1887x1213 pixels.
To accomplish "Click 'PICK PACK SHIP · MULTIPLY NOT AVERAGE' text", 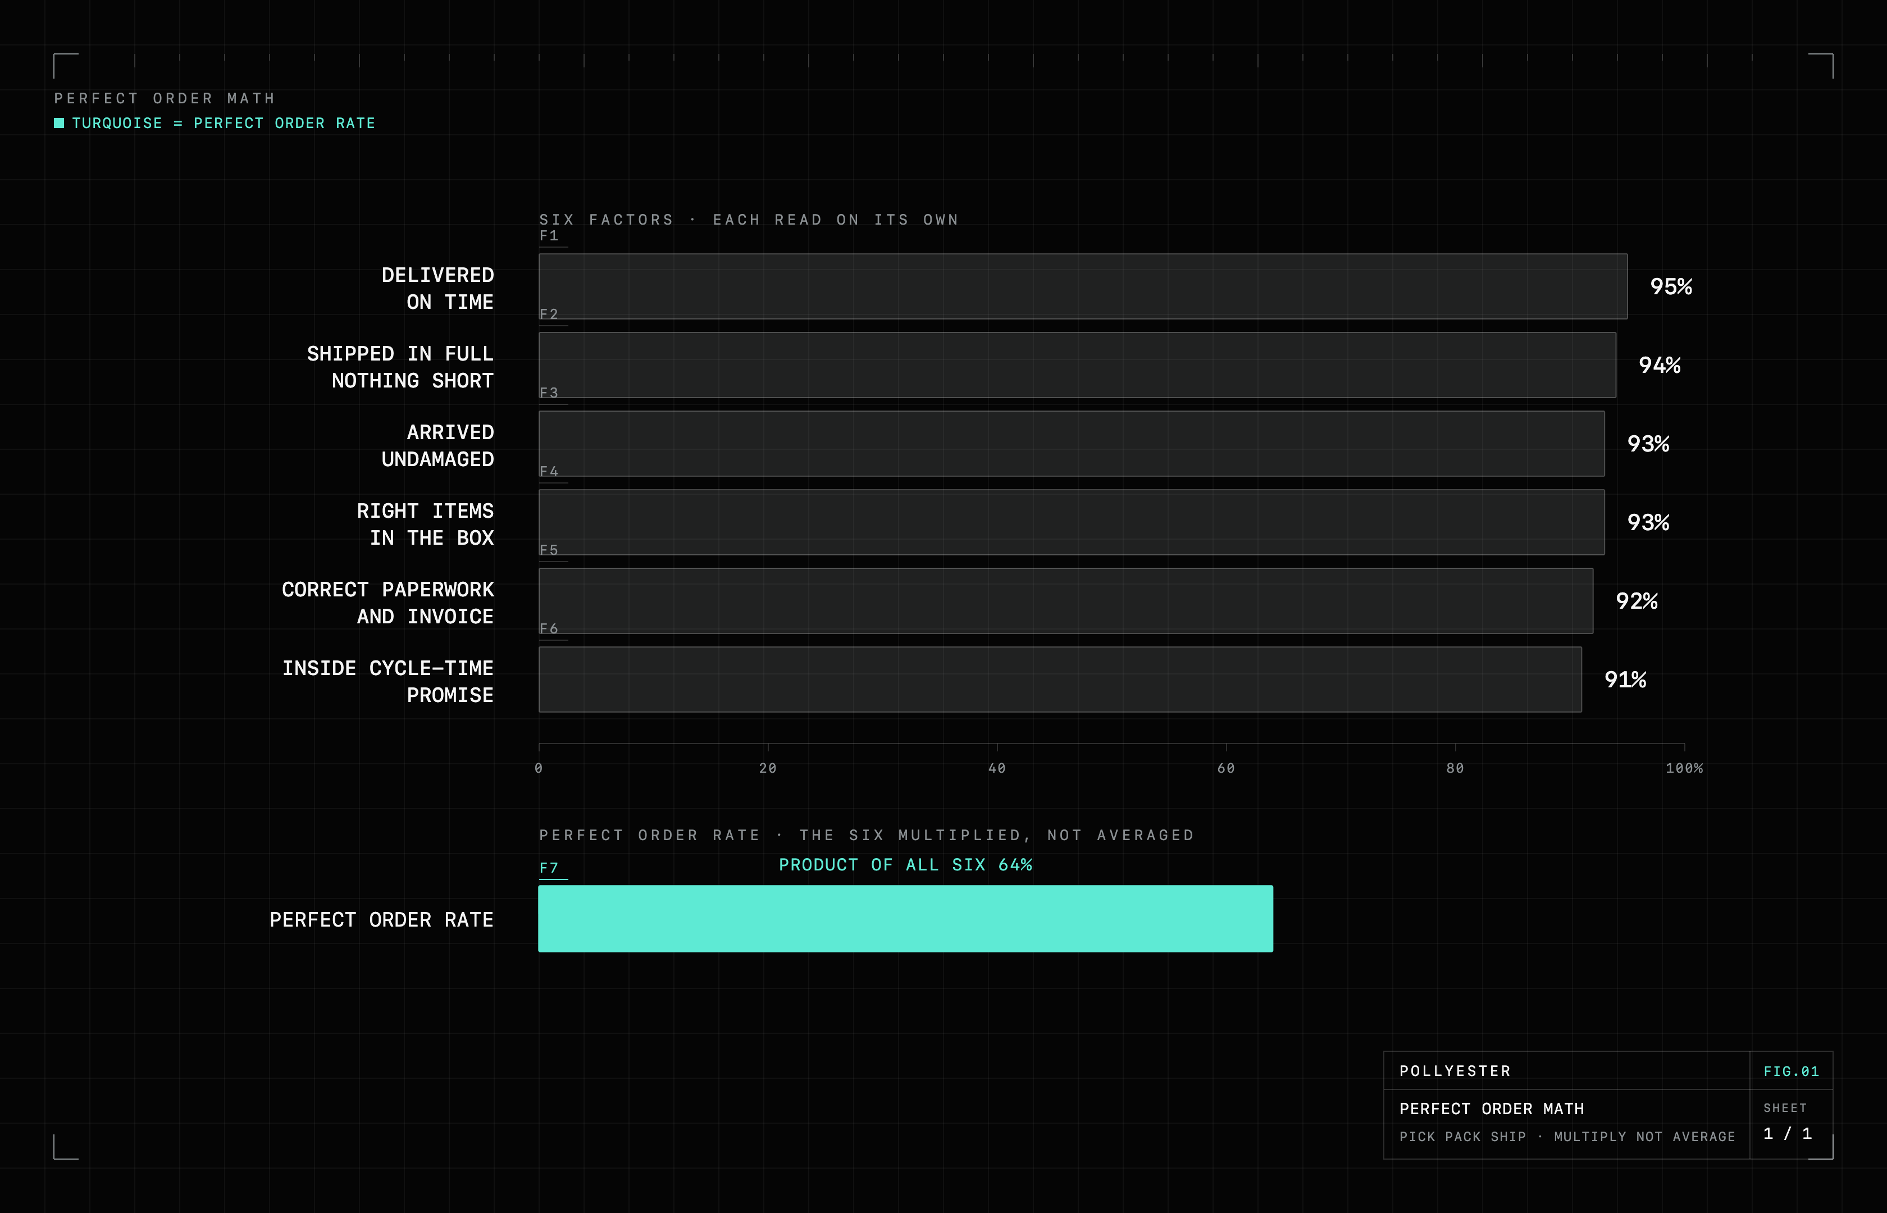I will tap(1567, 1137).
